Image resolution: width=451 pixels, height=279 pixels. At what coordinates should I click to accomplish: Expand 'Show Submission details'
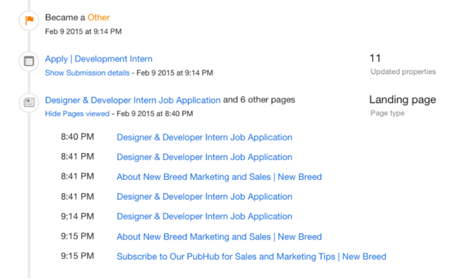point(87,72)
